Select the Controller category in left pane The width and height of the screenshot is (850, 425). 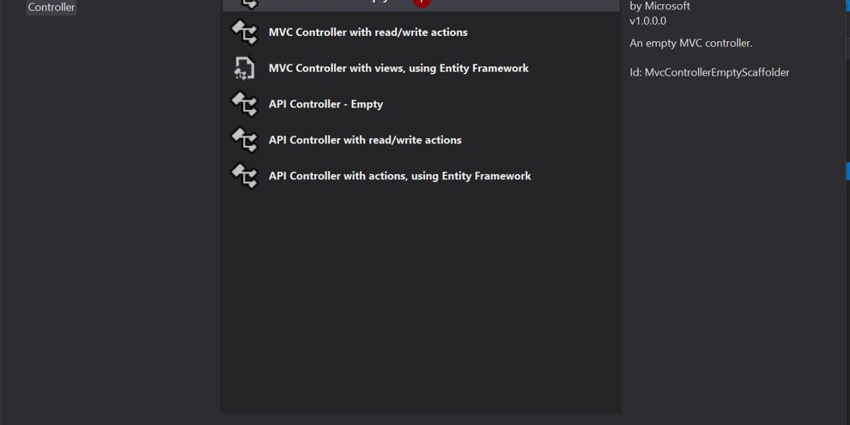click(51, 7)
